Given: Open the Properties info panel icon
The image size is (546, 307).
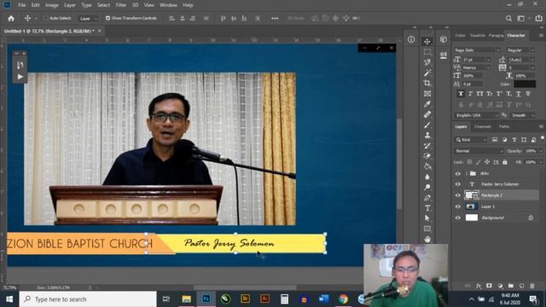Looking at the screenshot, I should click(411, 39).
